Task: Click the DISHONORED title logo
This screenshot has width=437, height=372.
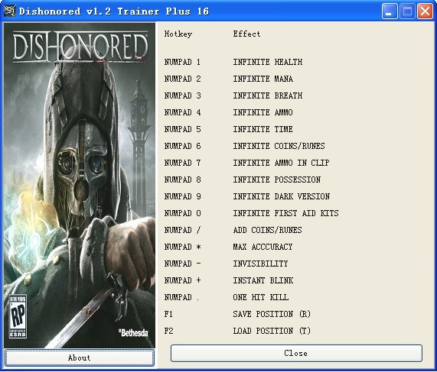Action: click(80, 47)
